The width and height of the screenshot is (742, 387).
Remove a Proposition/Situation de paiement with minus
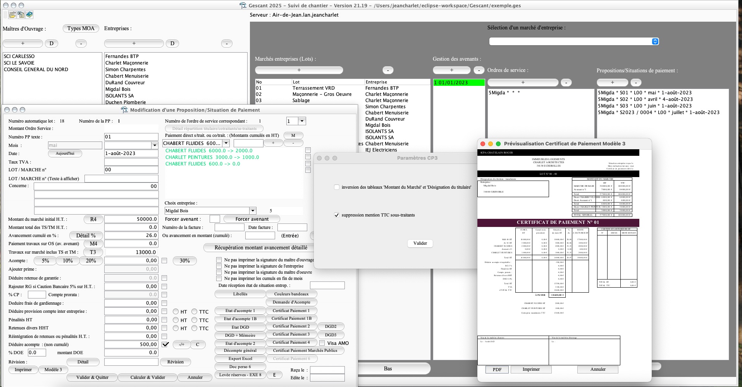pos(636,82)
